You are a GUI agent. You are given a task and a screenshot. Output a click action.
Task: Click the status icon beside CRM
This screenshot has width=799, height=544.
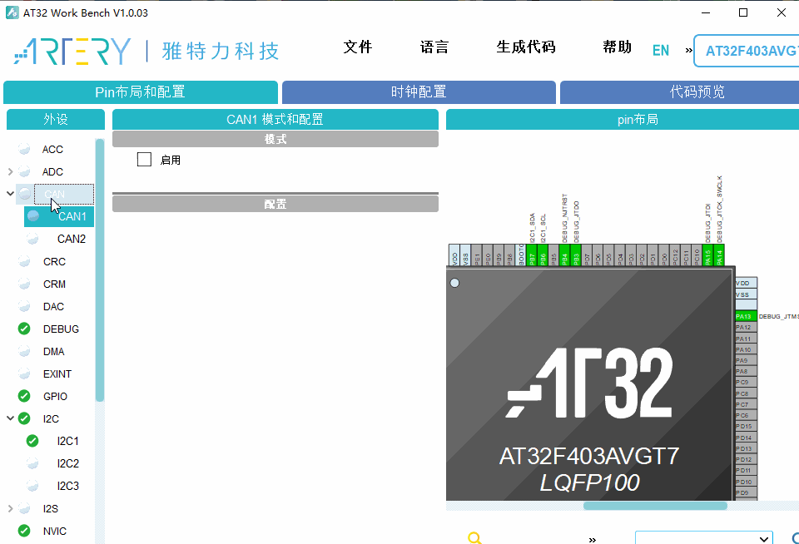point(24,284)
